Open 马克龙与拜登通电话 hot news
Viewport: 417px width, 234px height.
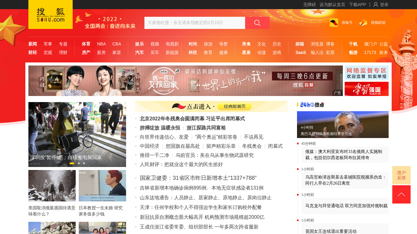[346, 206]
